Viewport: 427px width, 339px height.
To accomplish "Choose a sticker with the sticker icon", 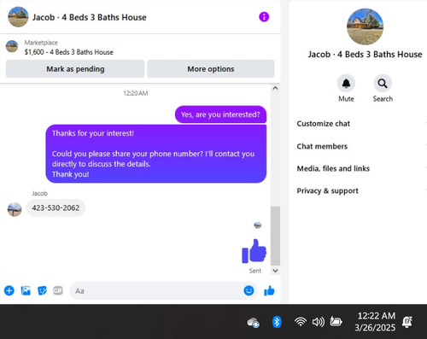I will pyautogui.click(x=42, y=290).
